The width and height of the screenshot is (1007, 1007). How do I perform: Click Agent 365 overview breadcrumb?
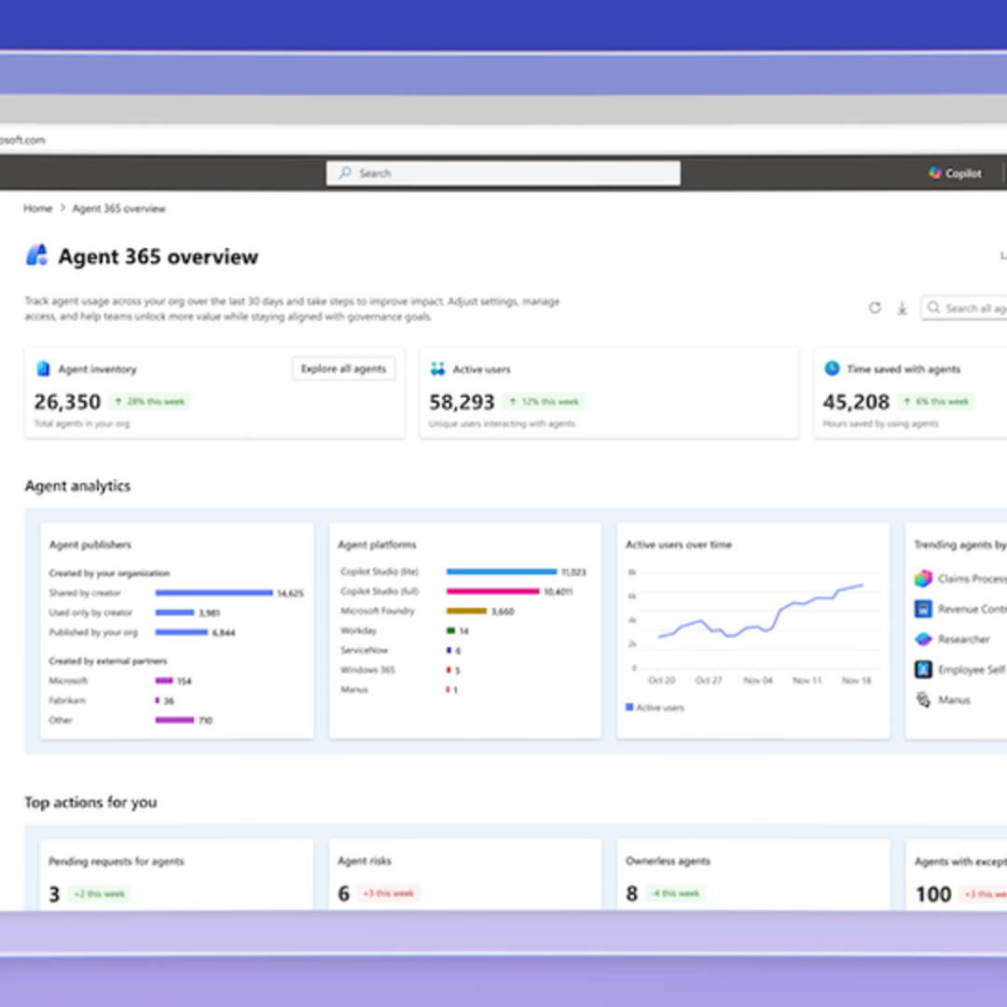[x=118, y=209]
